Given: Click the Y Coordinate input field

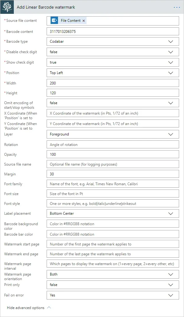Looking at the screenshot, I should (113, 124).
